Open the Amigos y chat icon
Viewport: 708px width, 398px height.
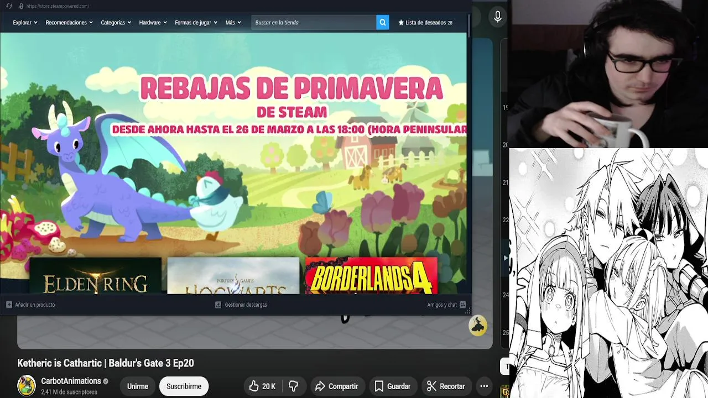(x=462, y=305)
